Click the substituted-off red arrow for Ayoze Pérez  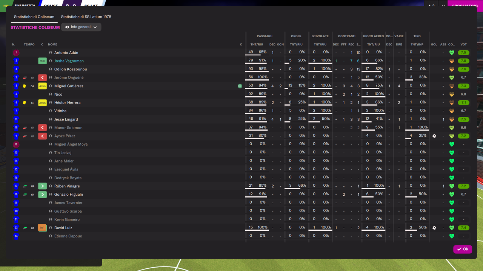click(42, 136)
